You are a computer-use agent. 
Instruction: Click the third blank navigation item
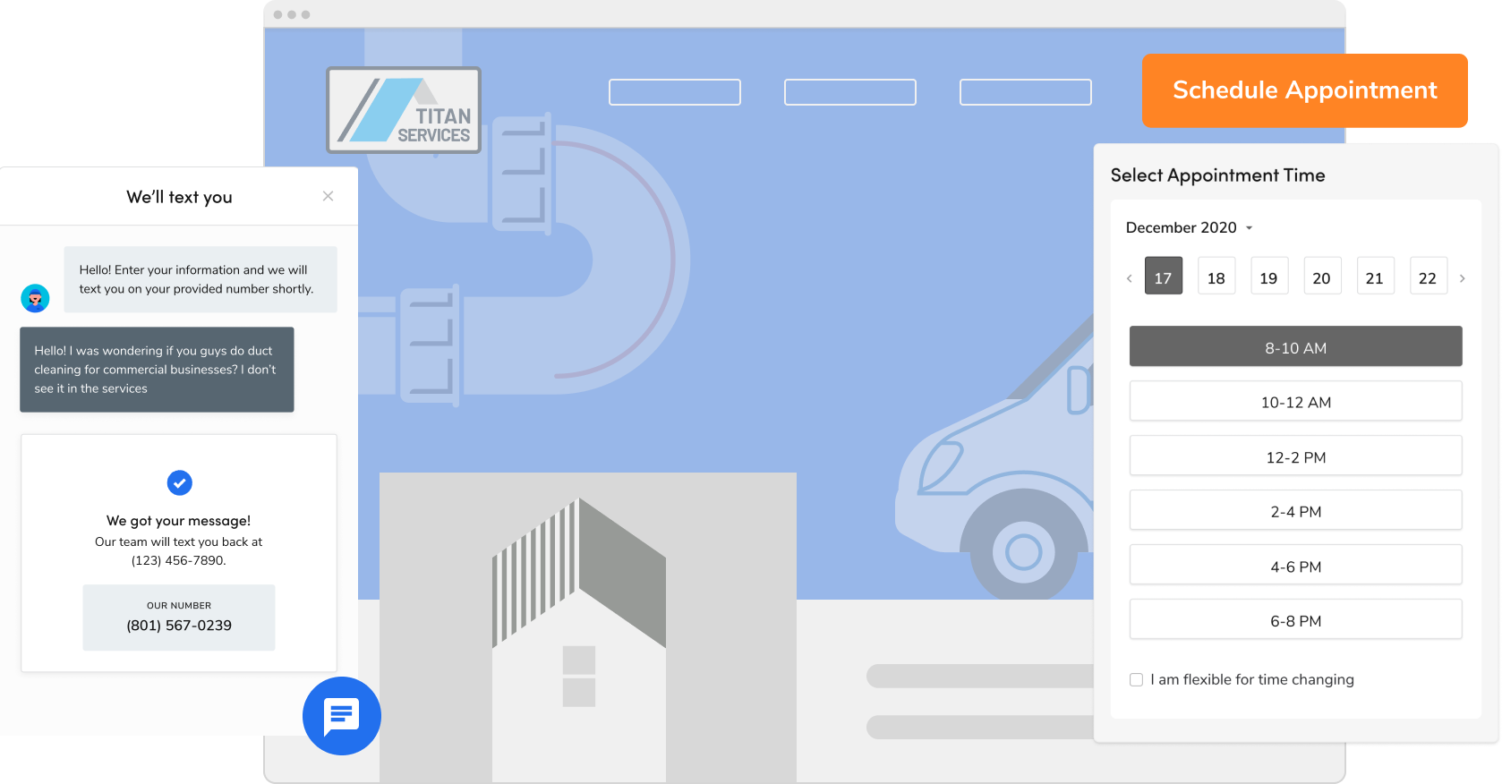(x=1026, y=92)
